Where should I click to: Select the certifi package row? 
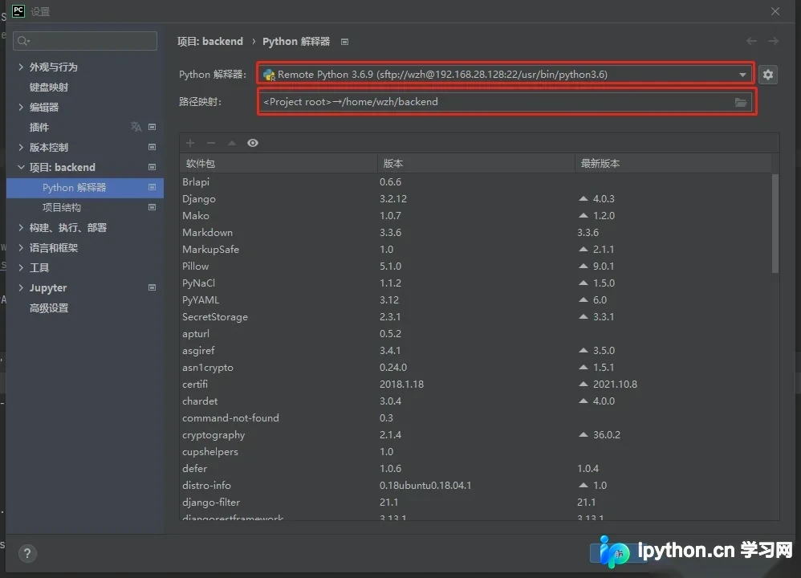point(476,385)
